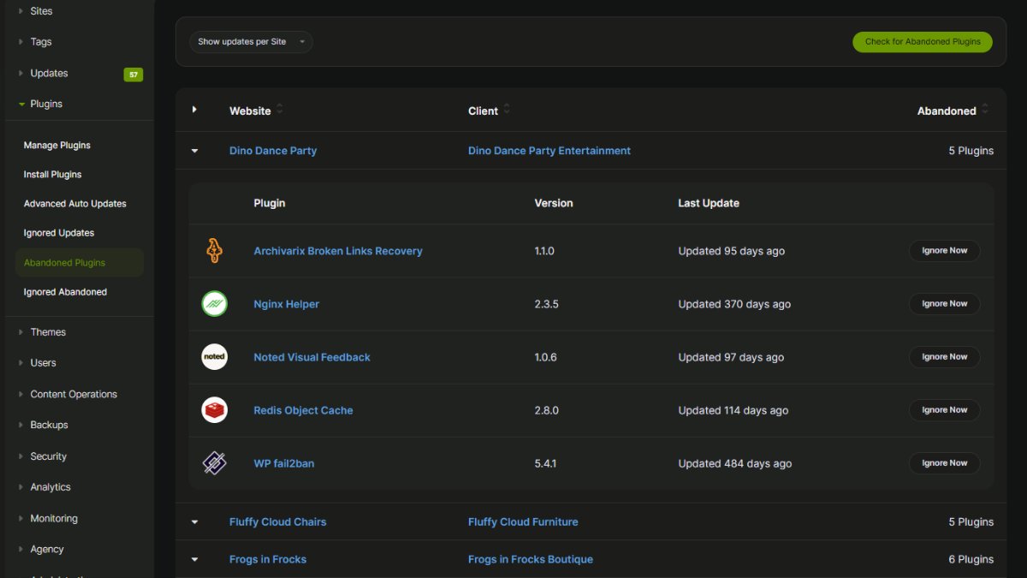Click '6 Plugins' count for Frogs in Frocks
1027x578 pixels.
point(971,559)
